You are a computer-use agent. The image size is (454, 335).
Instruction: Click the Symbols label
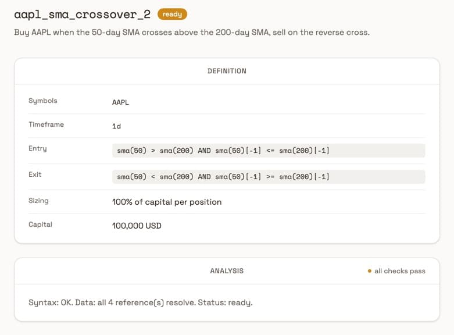click(43, 101)
